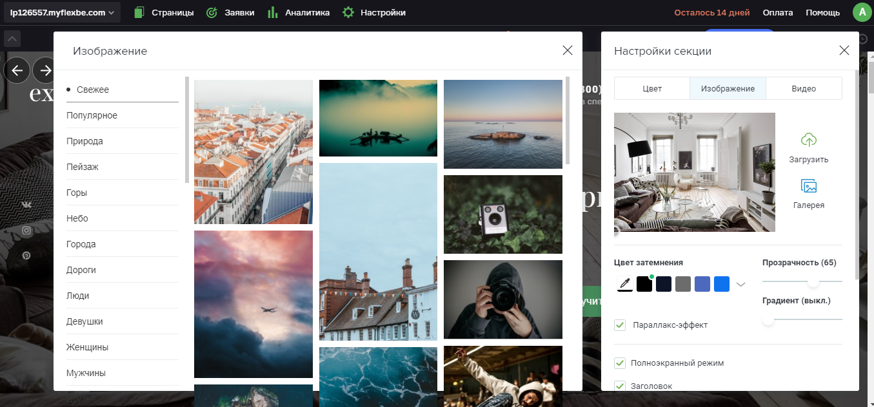Click the Загрузить upload cloud icon

pos(809,139)
